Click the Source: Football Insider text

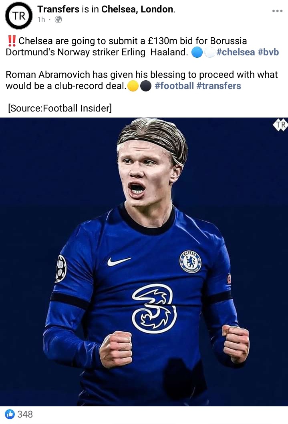(60, 108)
